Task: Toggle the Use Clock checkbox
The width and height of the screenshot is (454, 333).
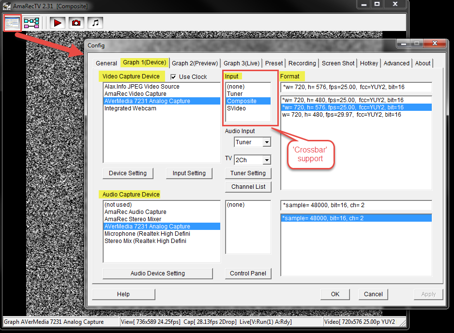Action: pyautogui.click(x=173, y=77)
